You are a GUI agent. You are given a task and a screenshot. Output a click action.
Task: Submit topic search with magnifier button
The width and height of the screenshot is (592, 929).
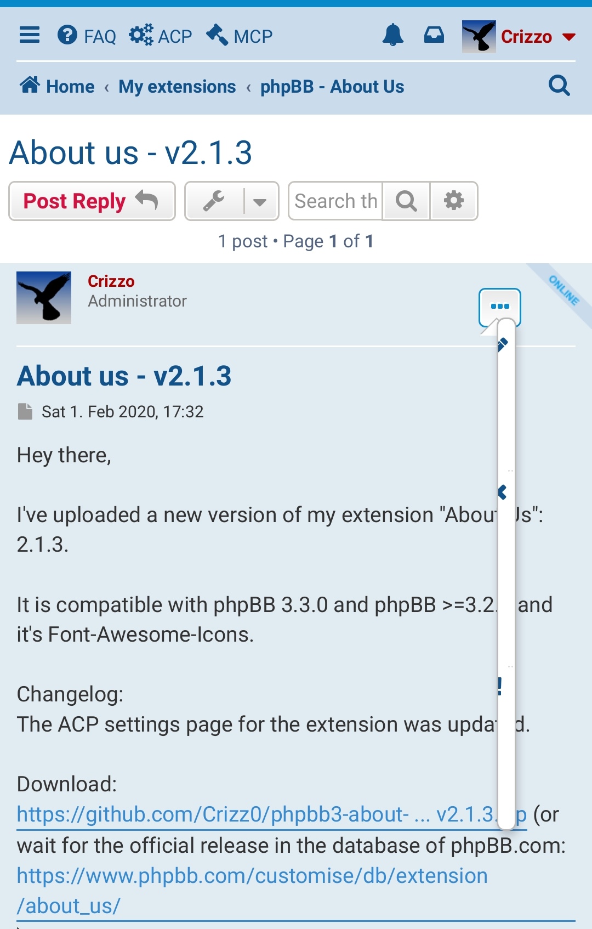pyautogui.click(x=406, y=201)
